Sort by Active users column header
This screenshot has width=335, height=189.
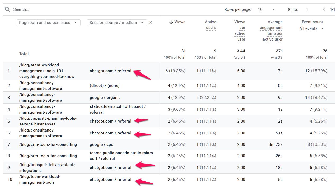coord(211,25)
